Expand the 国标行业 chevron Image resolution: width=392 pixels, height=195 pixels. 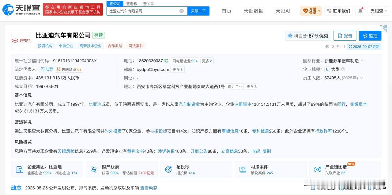pos(362,61)
